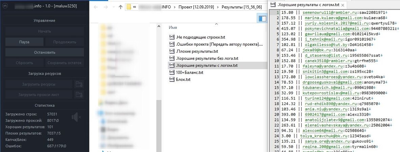Click balance 415.07 on line 4
The height and width of the screenshot is (152, 400).
[x=288, y=28]
